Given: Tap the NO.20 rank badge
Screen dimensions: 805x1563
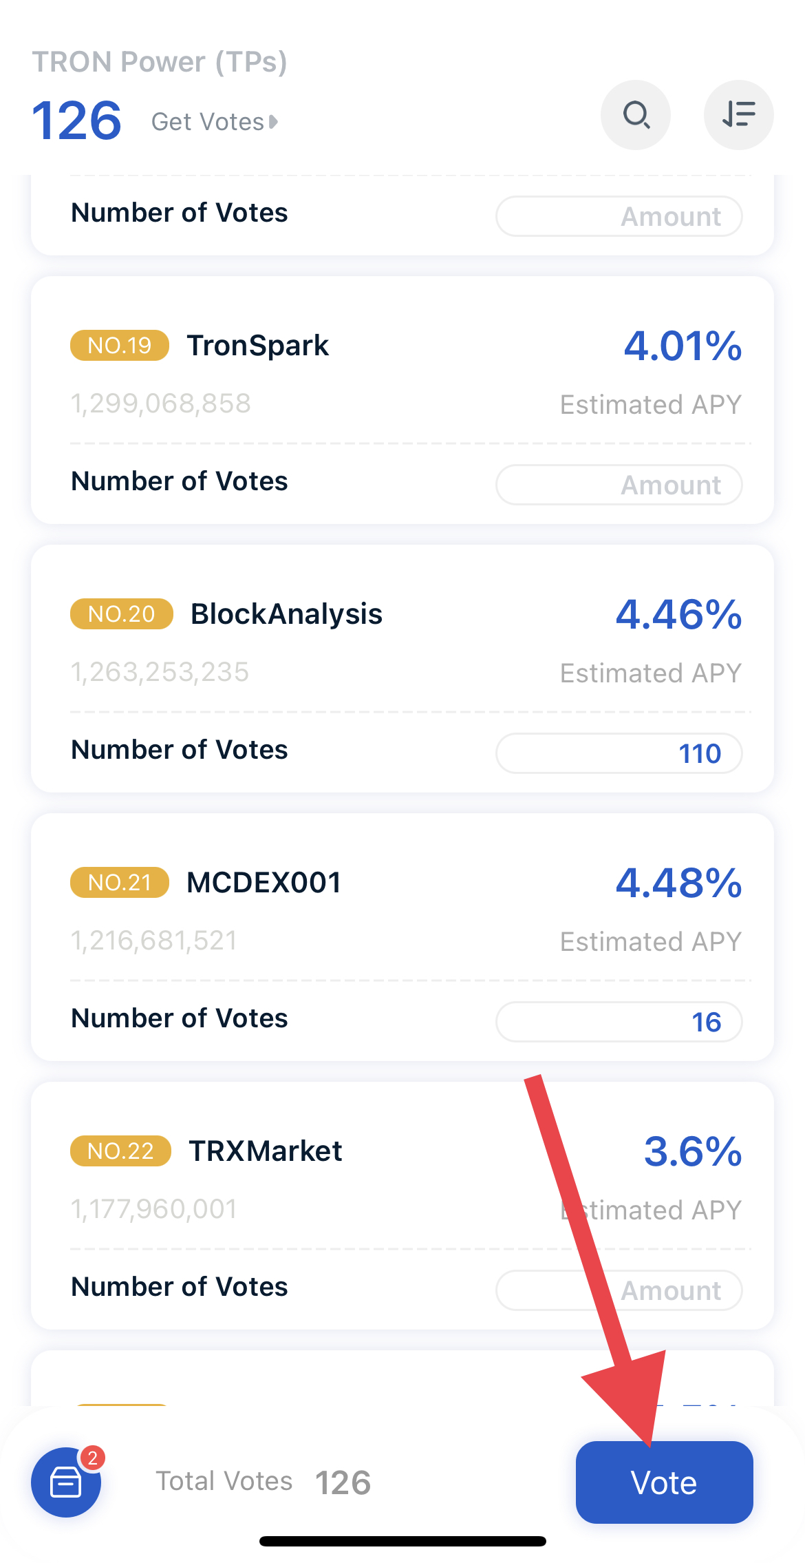Looking at the screenshot, I should pyautogui.click(x=122, y=613).
